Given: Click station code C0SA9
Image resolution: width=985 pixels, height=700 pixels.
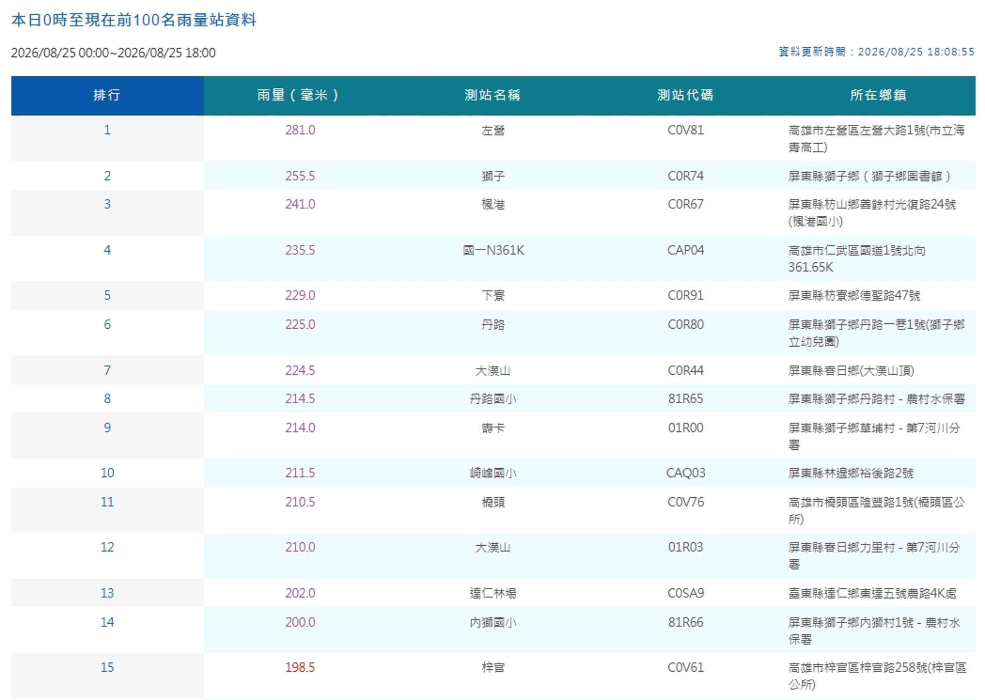Looking at the screenshot, I should coord(685,593).
